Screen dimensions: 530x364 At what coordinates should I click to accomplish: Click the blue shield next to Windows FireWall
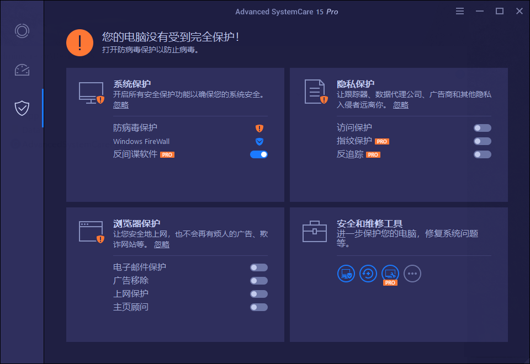[259, 141]
